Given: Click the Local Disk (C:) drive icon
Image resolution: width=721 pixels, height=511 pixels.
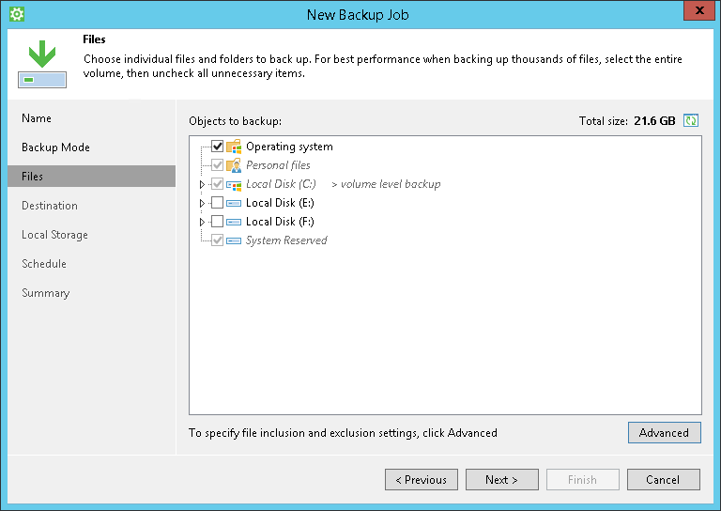Looking at the screenshot, I should [x=234, y=184].
